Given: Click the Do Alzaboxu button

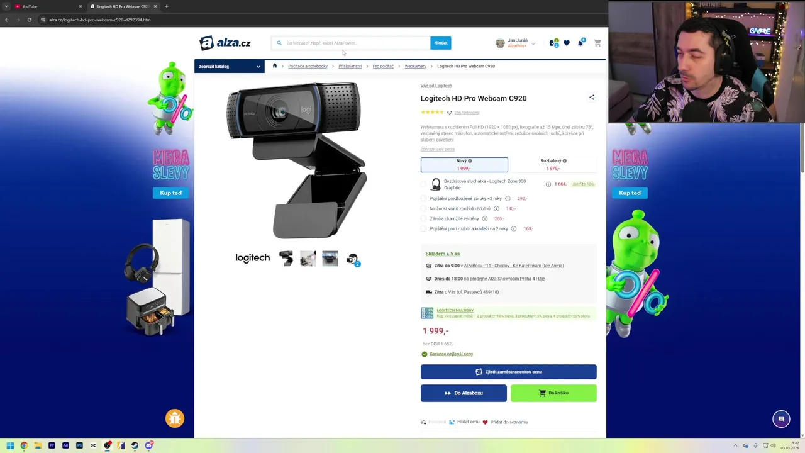Looking at the screenshot, I should tap(464, 393).
